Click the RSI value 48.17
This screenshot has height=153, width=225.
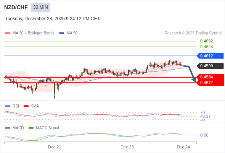pos(205,116)
